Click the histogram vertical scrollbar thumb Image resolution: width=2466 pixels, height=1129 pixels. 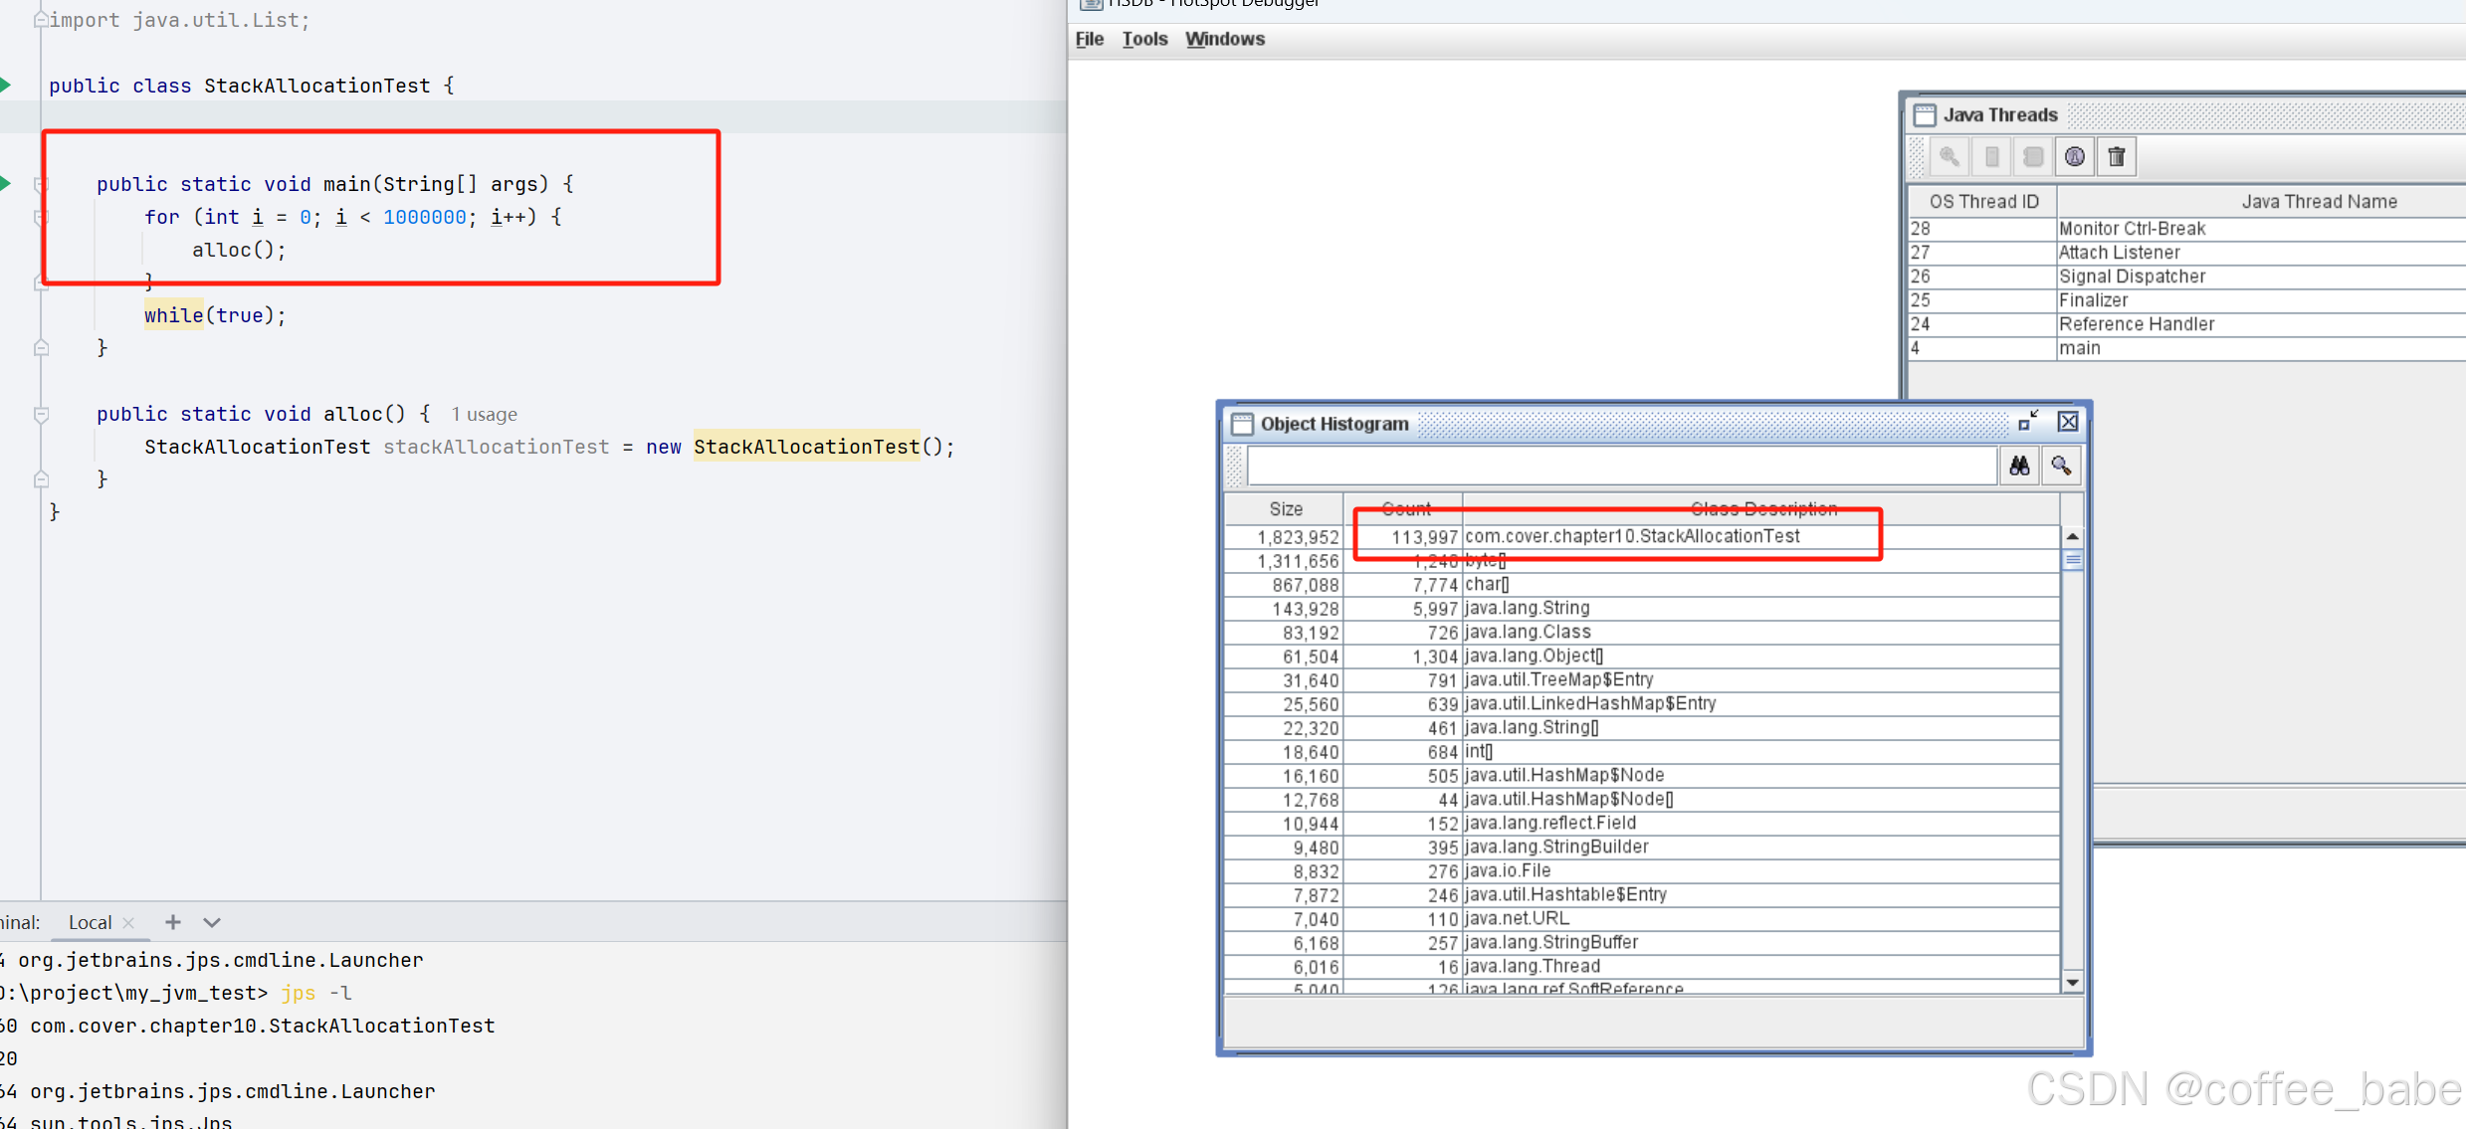(2073, 560)
